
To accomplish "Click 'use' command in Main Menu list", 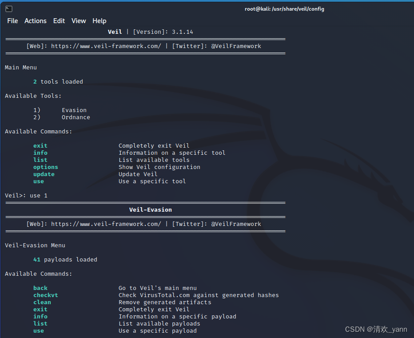I will click(39, 181).
